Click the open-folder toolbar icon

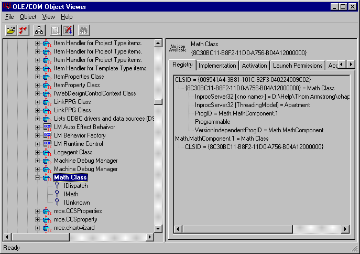click(10, 30)
